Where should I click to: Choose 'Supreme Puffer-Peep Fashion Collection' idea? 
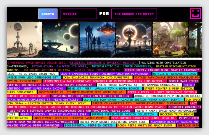[x=123, y=114]
